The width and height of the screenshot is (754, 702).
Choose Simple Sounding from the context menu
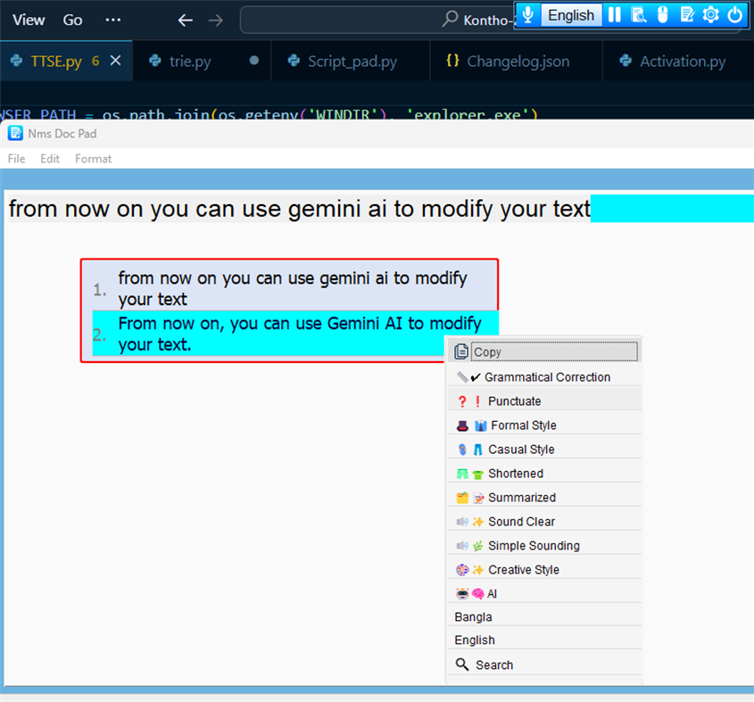[x=545, y=545]
